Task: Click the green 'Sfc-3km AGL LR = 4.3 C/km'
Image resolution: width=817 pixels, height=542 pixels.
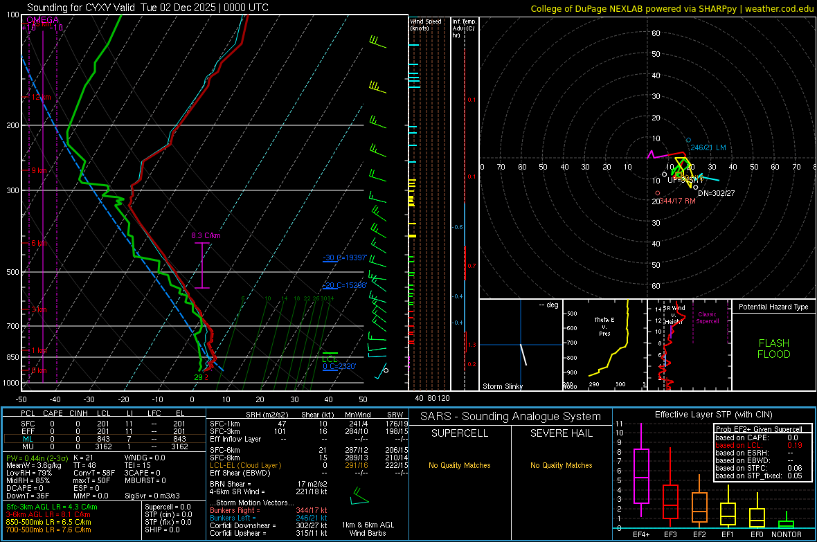Action: point(52,507)
